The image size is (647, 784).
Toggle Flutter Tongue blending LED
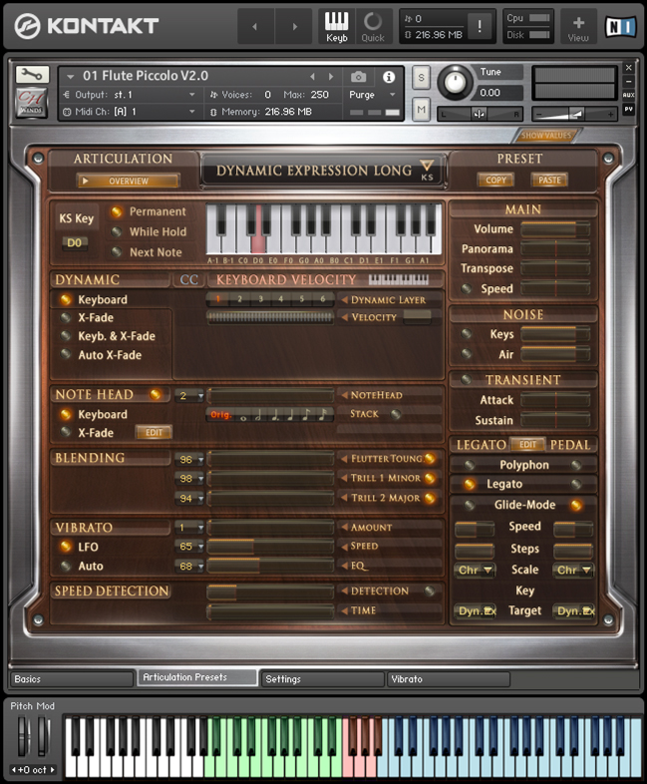coord(430,459)
